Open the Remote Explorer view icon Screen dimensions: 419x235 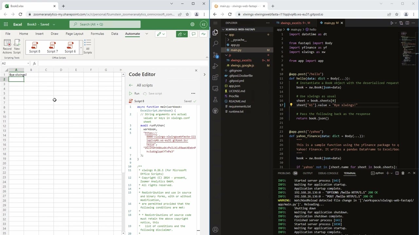pyautogui.click(x=215, y=88)
